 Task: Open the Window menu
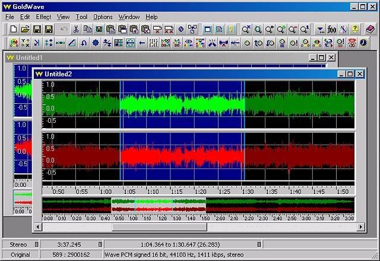click(129, 17)
